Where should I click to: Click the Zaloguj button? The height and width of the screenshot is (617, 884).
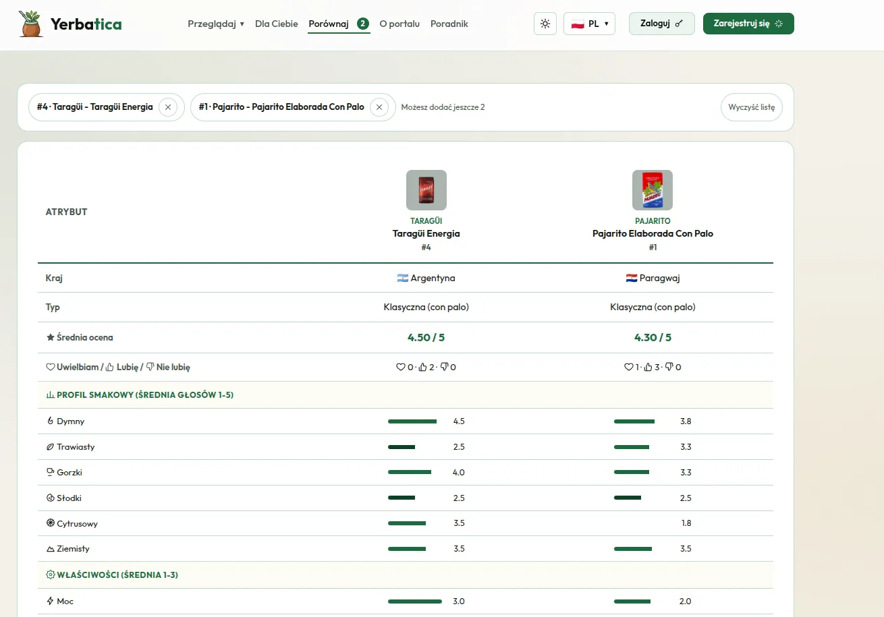click(662, 24)
